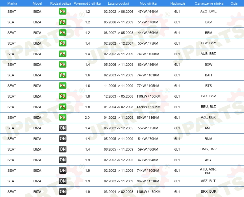
Task: Click diesel ON icon in AMF row
Action: pyautogui.click(x=62, y=128)
